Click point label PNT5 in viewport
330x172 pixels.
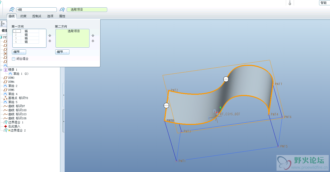[284, 146]
